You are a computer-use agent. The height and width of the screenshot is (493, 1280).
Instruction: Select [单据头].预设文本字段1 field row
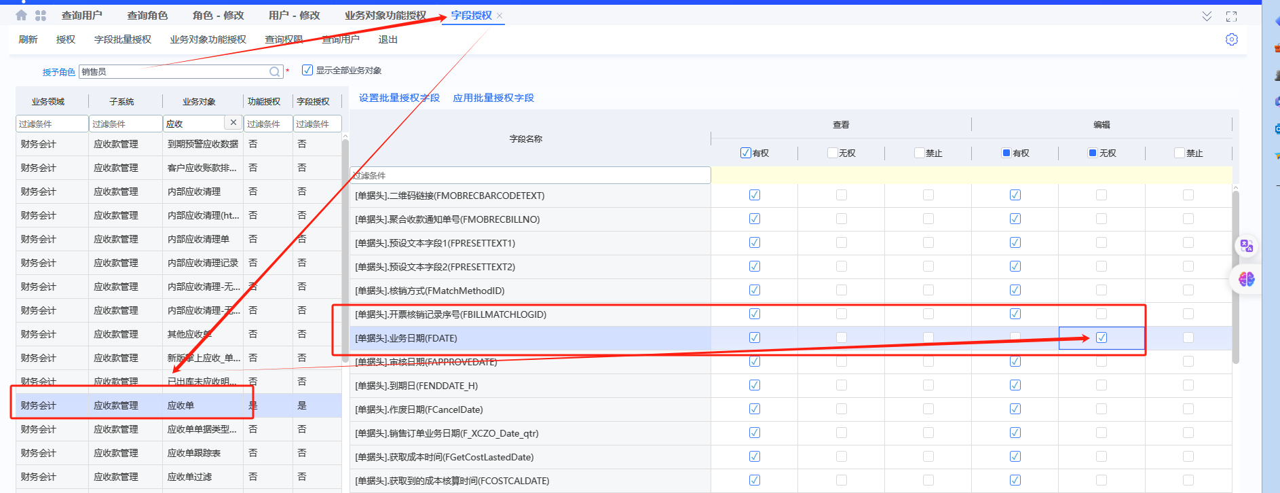530,243
